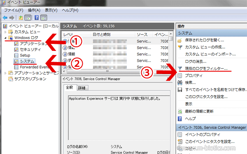Select Windows ログ folder in tree
Screen dimensions: 247x154
pos(26,38)
